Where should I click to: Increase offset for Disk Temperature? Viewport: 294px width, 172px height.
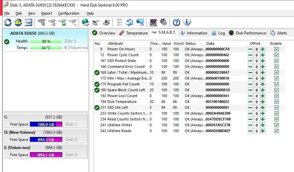(x=263, y=102)
